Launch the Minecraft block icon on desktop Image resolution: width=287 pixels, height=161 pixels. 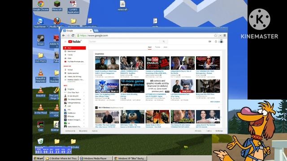click(57, 4)
